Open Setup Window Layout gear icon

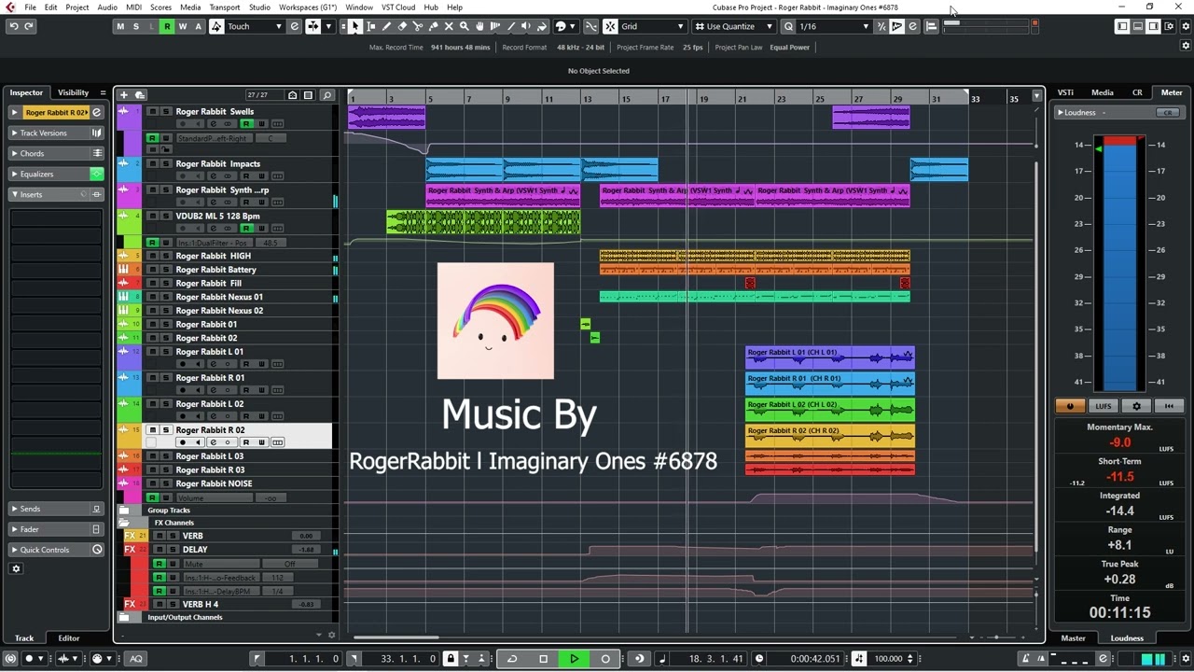point(1169,26)
